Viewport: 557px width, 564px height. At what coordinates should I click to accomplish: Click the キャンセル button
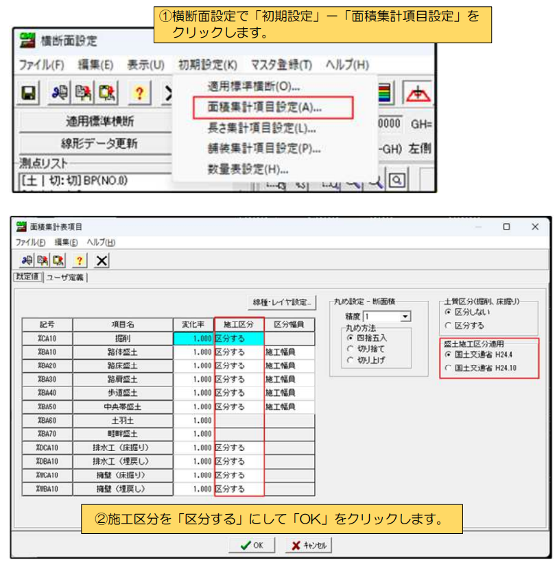(309, 545)
